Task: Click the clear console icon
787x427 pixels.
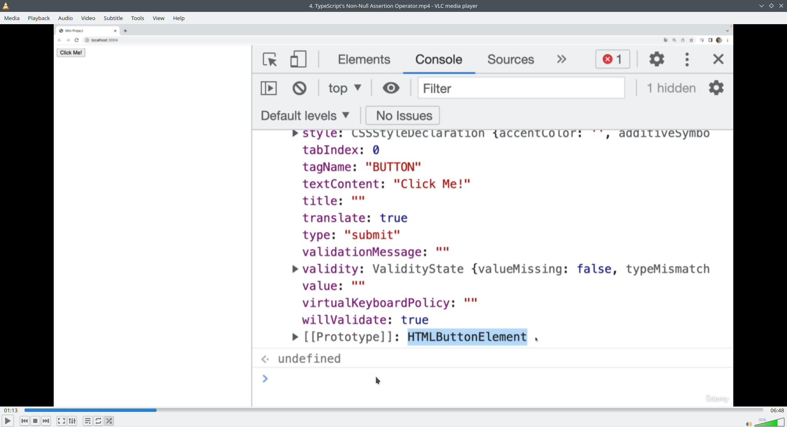Action: pyautogui.click(x=299, y=88)
